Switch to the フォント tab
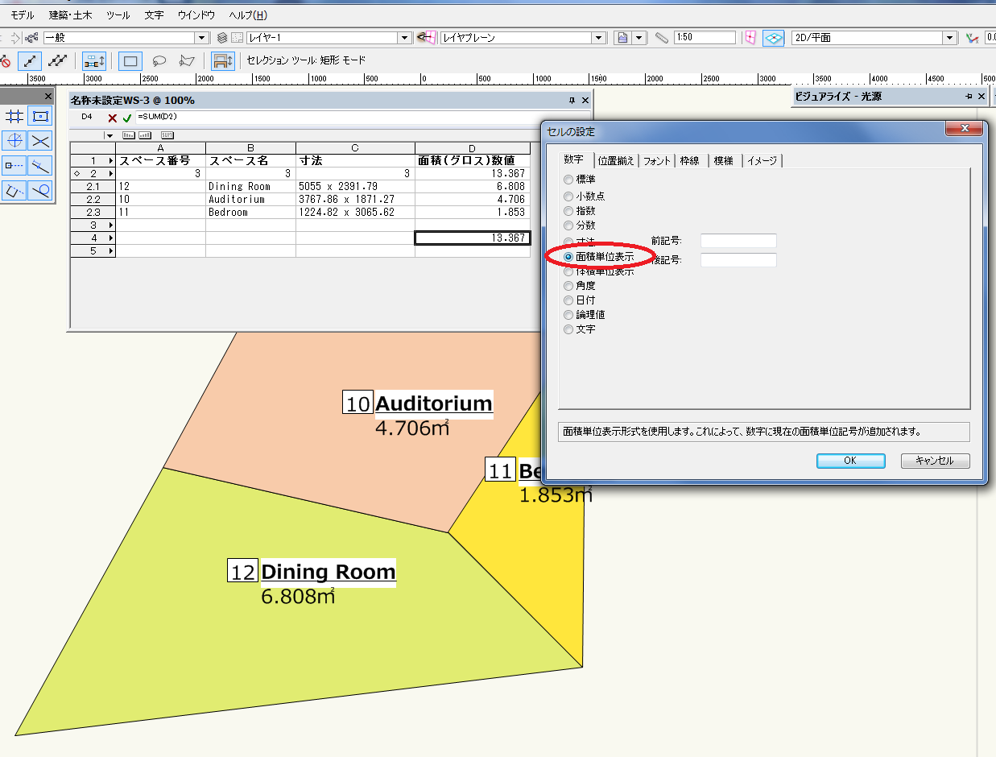Image resolution: width=996 pixels, height=757 pixels. 656,161
